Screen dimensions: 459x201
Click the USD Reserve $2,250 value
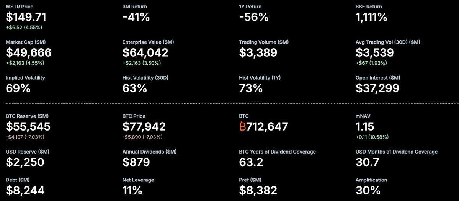[25, 162]
